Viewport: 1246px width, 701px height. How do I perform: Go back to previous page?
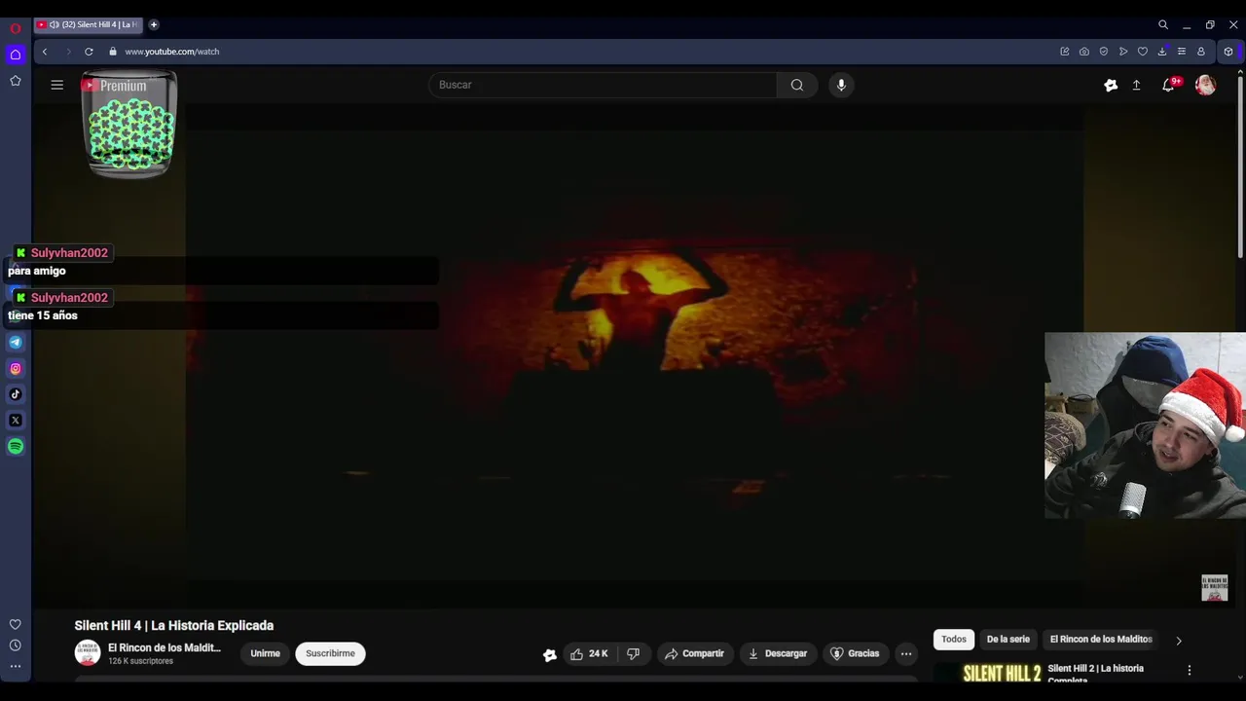44,52
